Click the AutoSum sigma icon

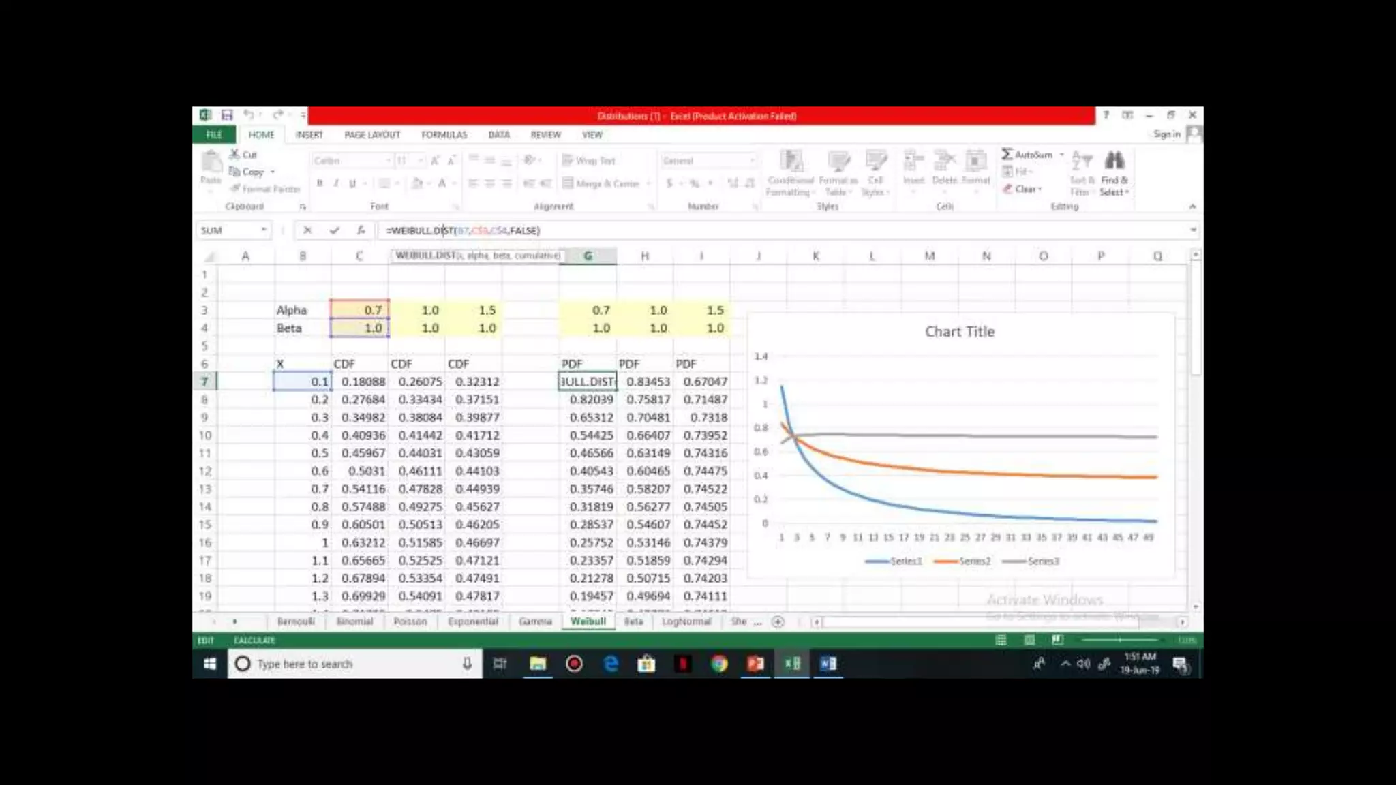pyautogui.click(x=1007, y=155)
